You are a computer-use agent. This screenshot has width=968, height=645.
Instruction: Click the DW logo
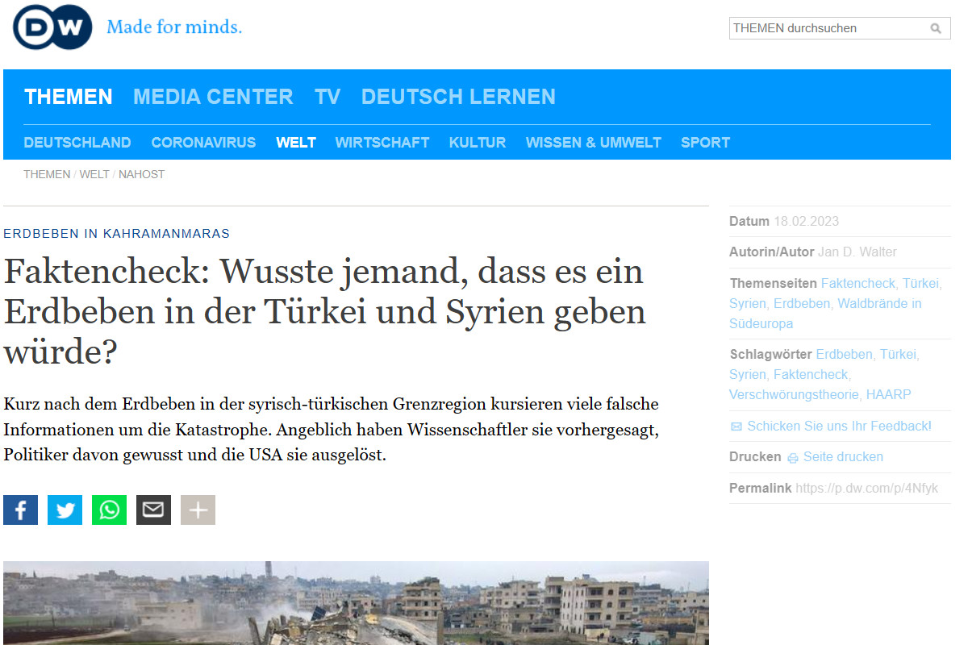tap(52, 27)
